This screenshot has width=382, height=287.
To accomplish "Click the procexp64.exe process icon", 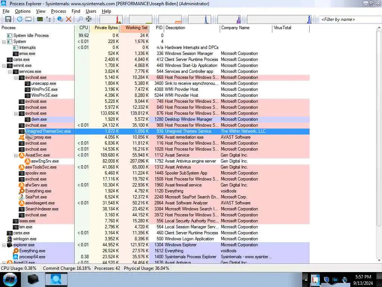I will (x=16, y=257).
